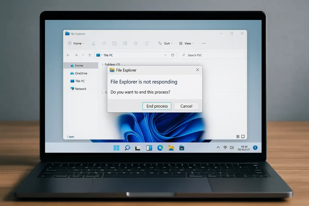Viewport: 309px width, 206px height.
Task: Open the Home menu in the command bar
Action: [x=76, y=43]
